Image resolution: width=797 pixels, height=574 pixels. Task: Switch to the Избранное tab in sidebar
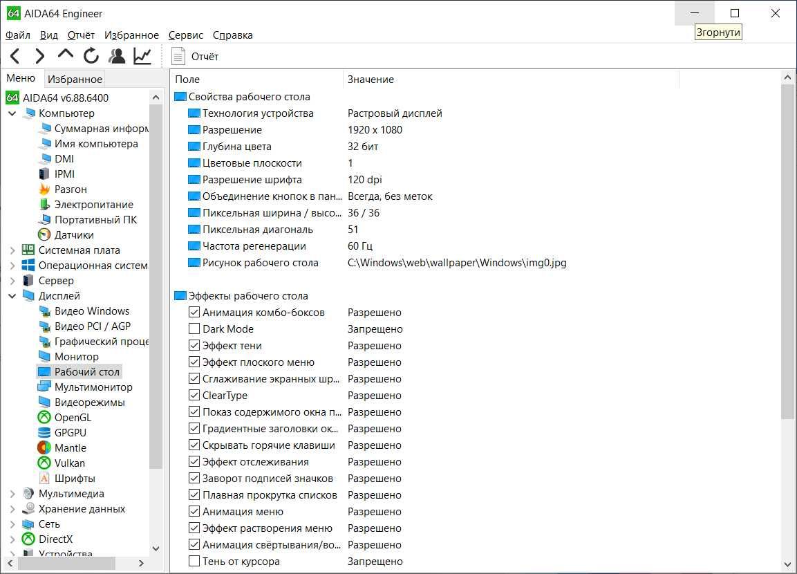[75, 80]
